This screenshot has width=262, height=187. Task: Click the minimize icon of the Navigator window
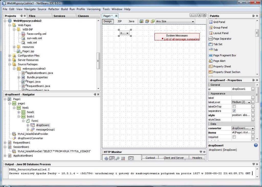[95, 94]
